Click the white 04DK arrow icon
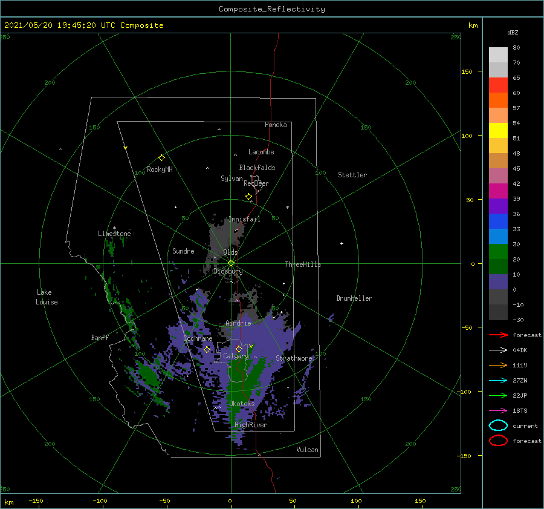The height and width of the screenshot is (509, 544). pos(498,350)
